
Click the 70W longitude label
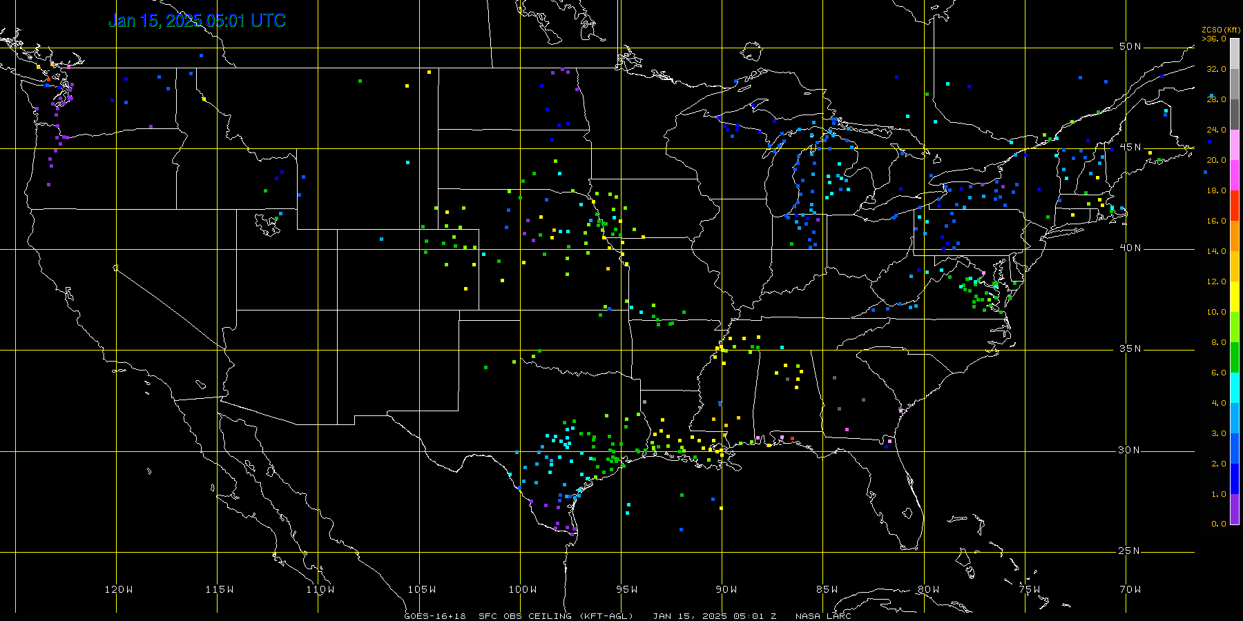[1130, 589]
